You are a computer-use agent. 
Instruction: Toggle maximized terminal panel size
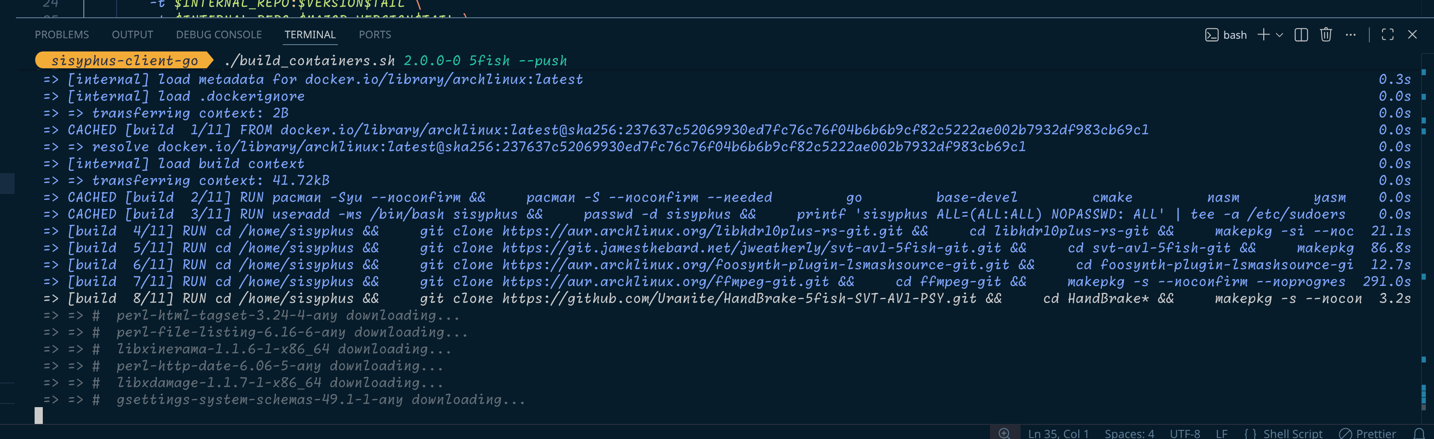(1387, 35)
